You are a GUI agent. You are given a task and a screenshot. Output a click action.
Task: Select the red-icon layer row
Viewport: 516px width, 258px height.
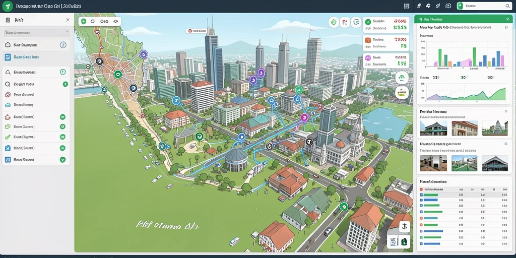[36, 94]
